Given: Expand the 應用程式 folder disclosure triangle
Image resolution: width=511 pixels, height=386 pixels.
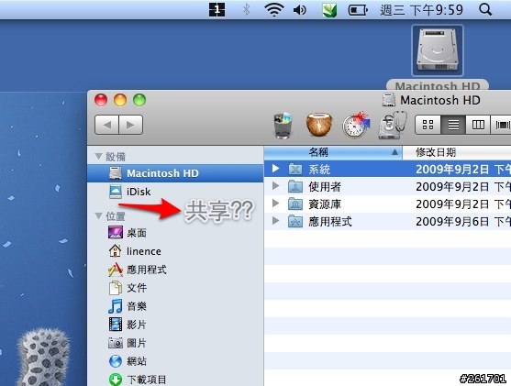Looking at the screenshot, I should pos(276,221).
